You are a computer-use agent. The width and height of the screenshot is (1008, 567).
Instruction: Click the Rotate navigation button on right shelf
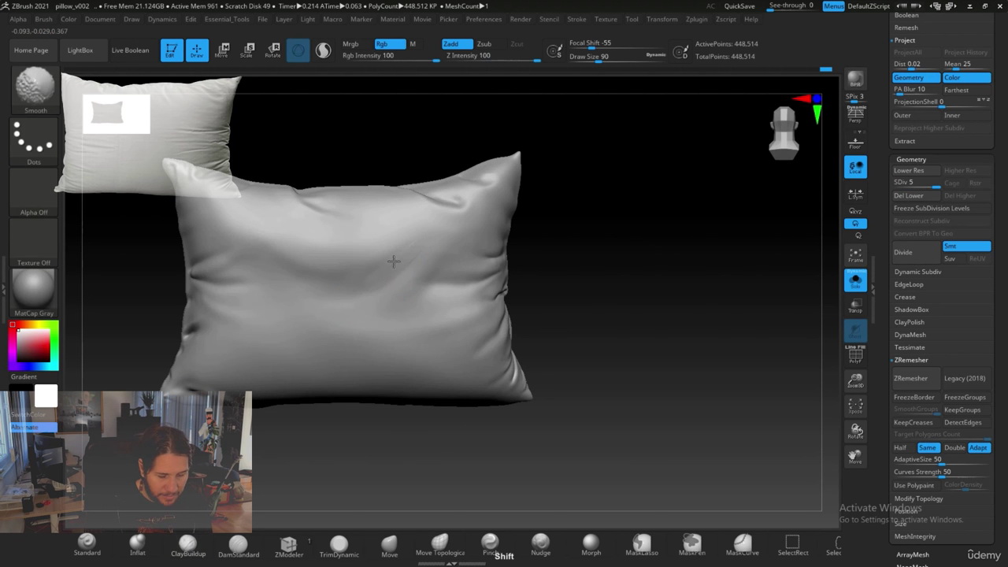(x=855, y=432)
